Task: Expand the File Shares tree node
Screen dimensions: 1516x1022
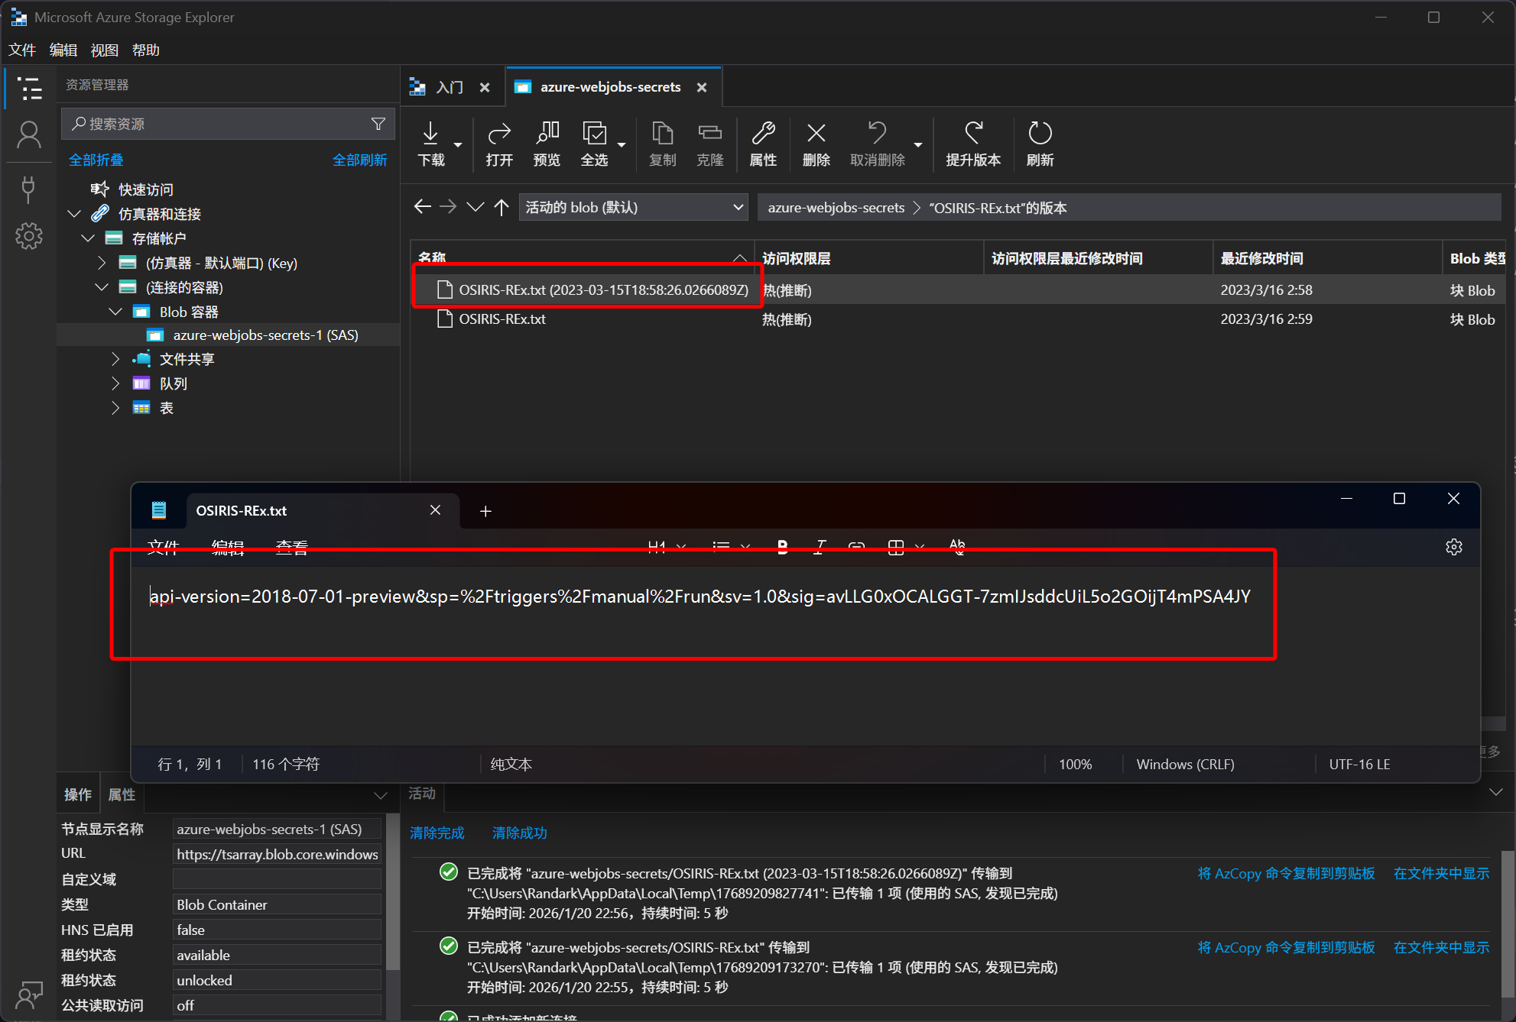Action: (x=115, y=359)
